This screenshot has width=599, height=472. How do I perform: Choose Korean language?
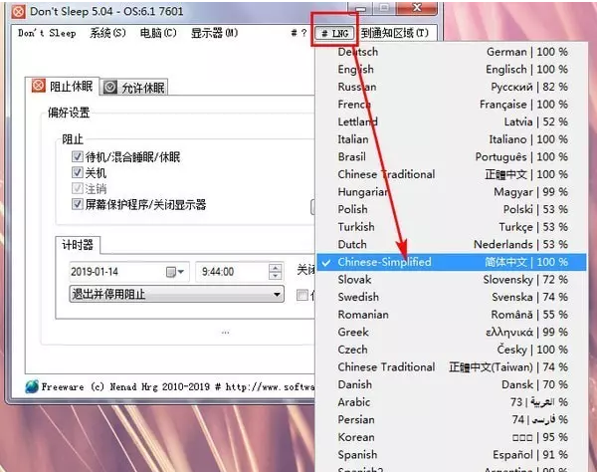[x=452, y=437]
